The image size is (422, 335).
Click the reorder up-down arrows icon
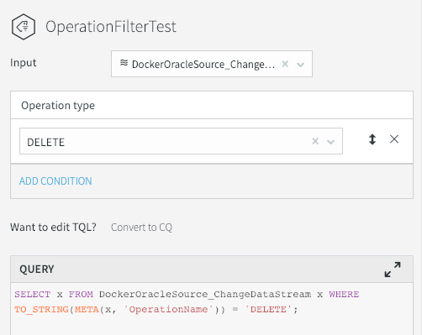coord(372,139)
